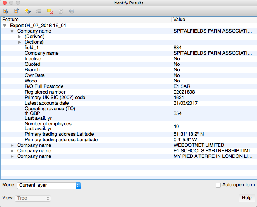The image size is (257, 207).
Task: Expand the (Actions) tree node
Action: [x=19, y=42]
